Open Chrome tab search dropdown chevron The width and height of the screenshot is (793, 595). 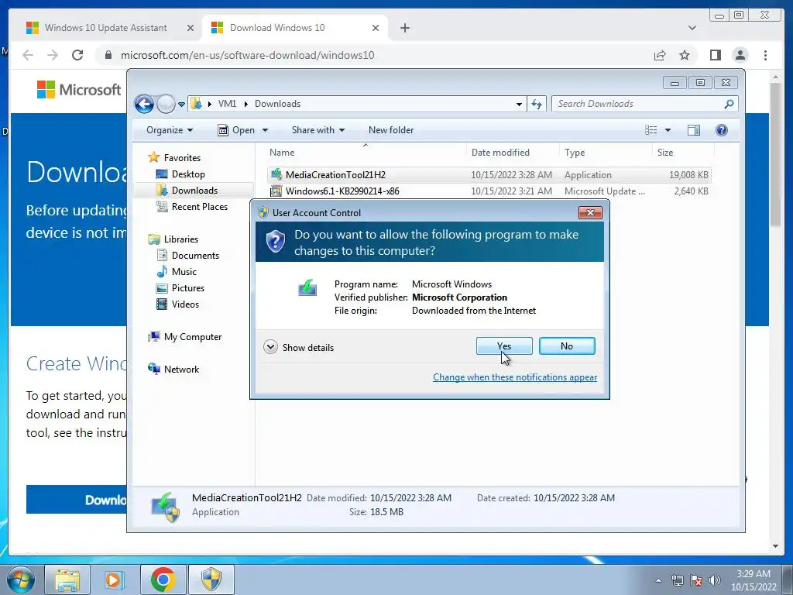[x=692, y=28]
